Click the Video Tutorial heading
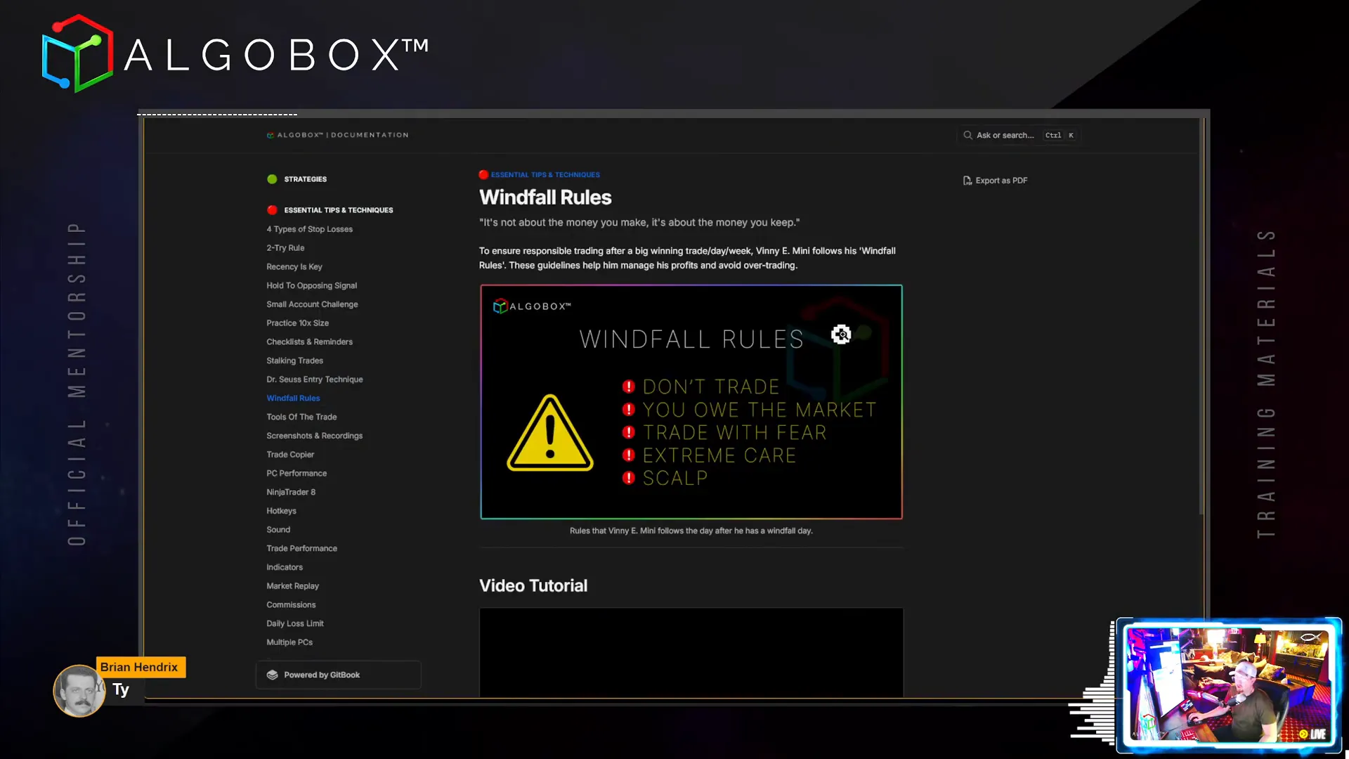Viewport: 1349px width, 759px height. pyautogui.click(x=533, y=586)
